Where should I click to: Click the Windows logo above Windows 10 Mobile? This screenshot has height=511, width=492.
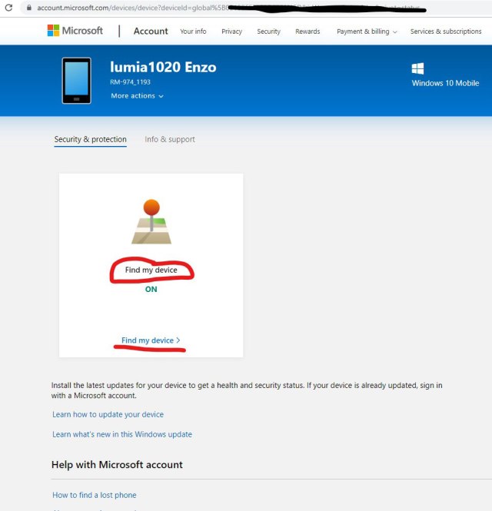[417, 68]
